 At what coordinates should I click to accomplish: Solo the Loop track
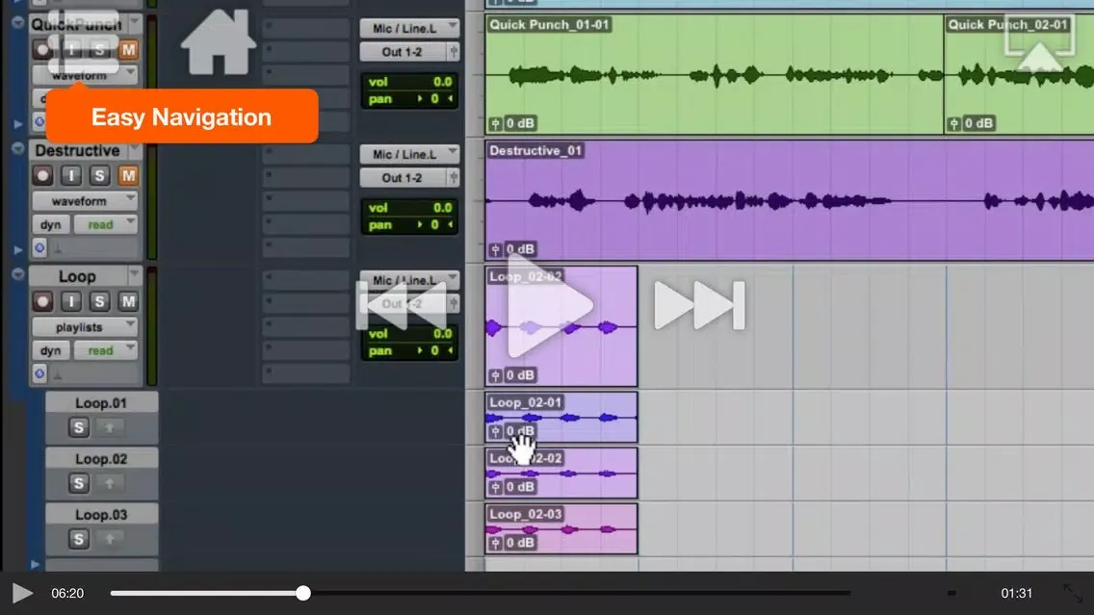point(99,301)
